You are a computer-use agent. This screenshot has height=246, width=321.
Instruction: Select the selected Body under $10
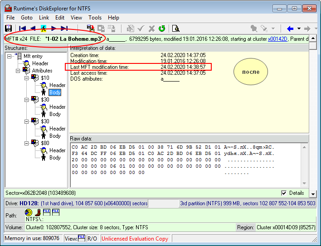pyautogui.click(x=55, y=92)
